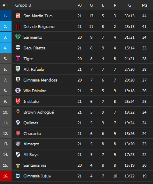Screen dimensions: 153x184
Task: Click the Brown Adrogué crest icon
Action: [x=18, y=112]
